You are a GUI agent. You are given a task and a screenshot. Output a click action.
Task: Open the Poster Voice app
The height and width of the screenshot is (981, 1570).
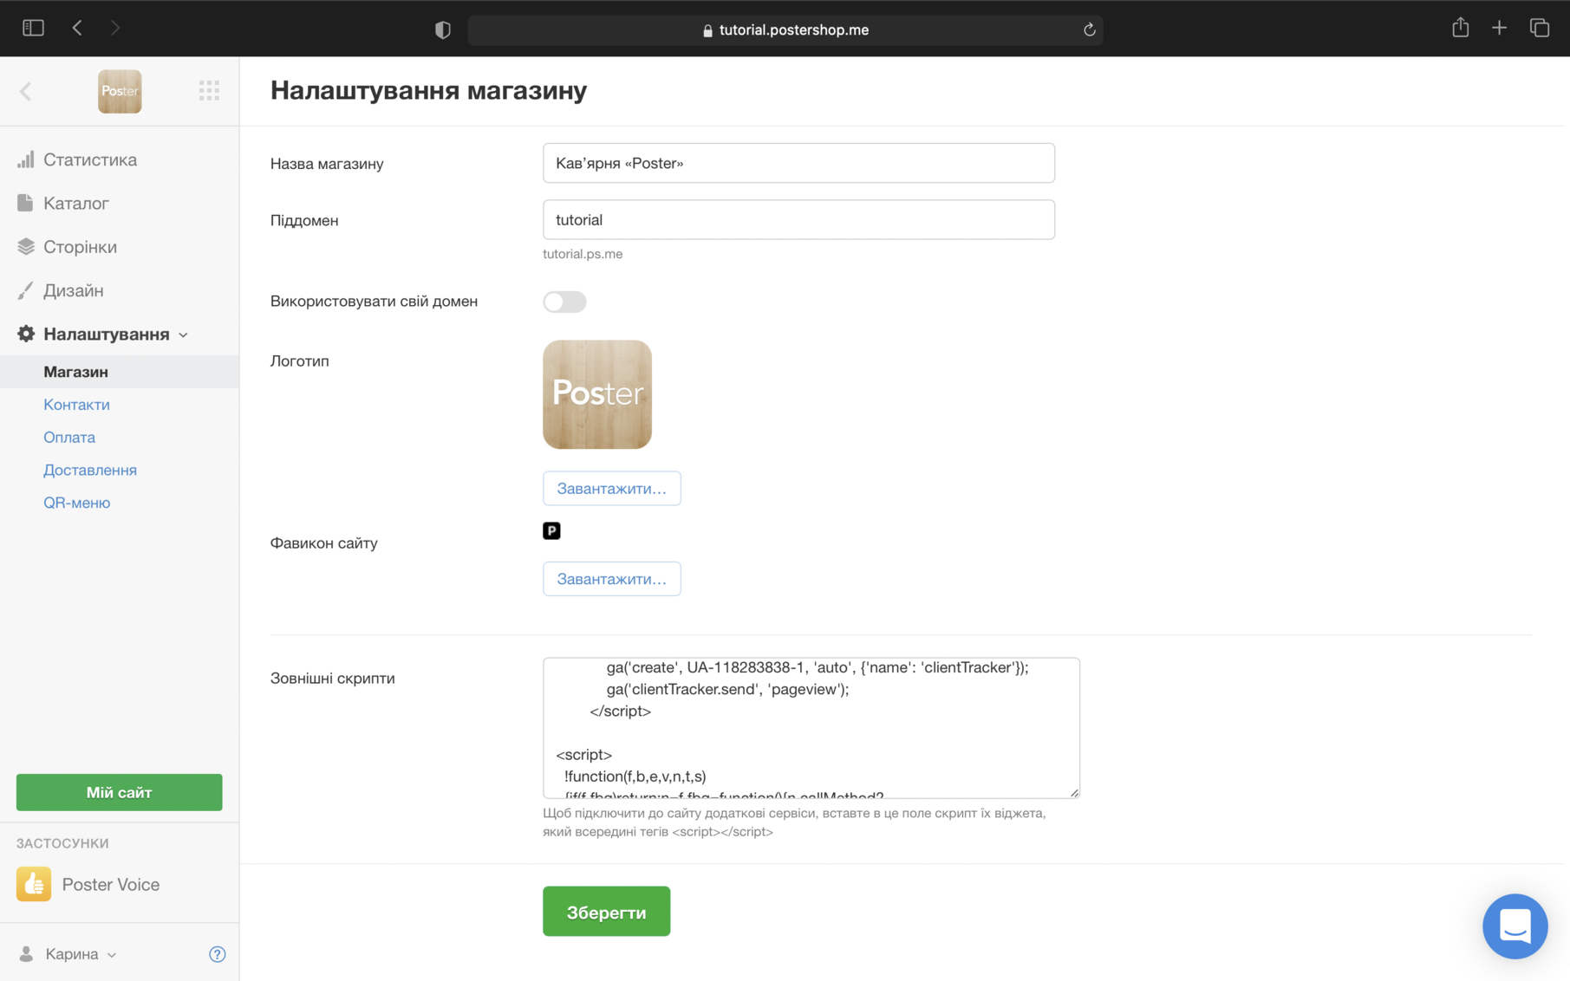(x=110, y=885)
